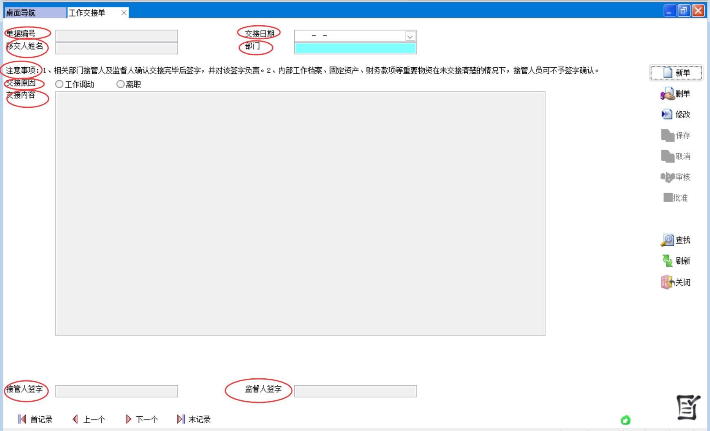
Task: Close the 工作交接单 tab
Action: click(124, 13)
